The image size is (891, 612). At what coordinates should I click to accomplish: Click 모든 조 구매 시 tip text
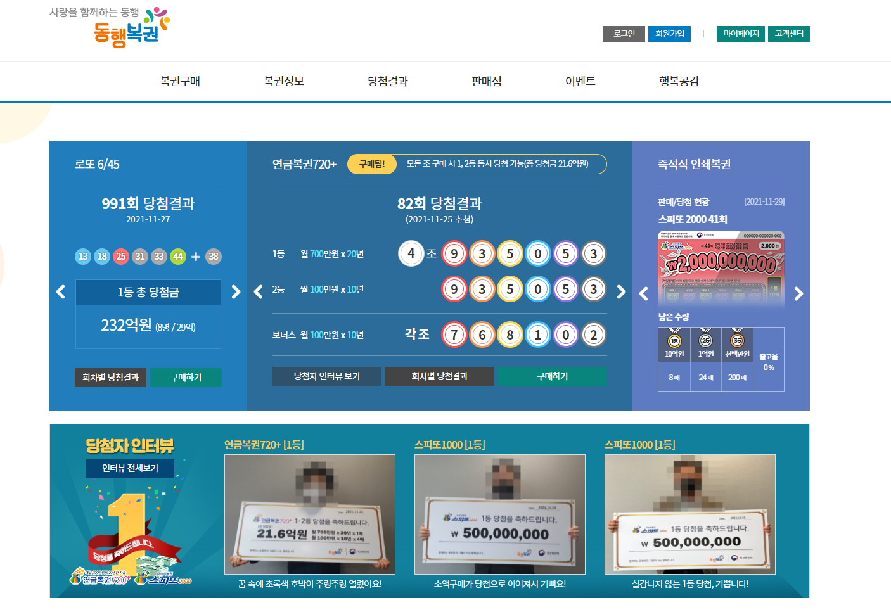click(497, 163)
